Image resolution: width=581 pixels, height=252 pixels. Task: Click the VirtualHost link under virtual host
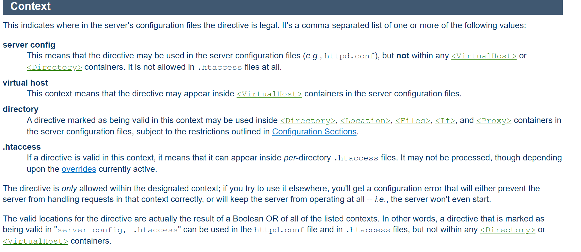click(269, 94)
